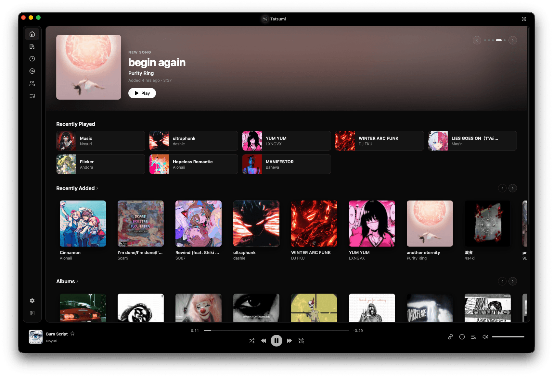Open the Recents clock sidebar icon

click(32, 59)
